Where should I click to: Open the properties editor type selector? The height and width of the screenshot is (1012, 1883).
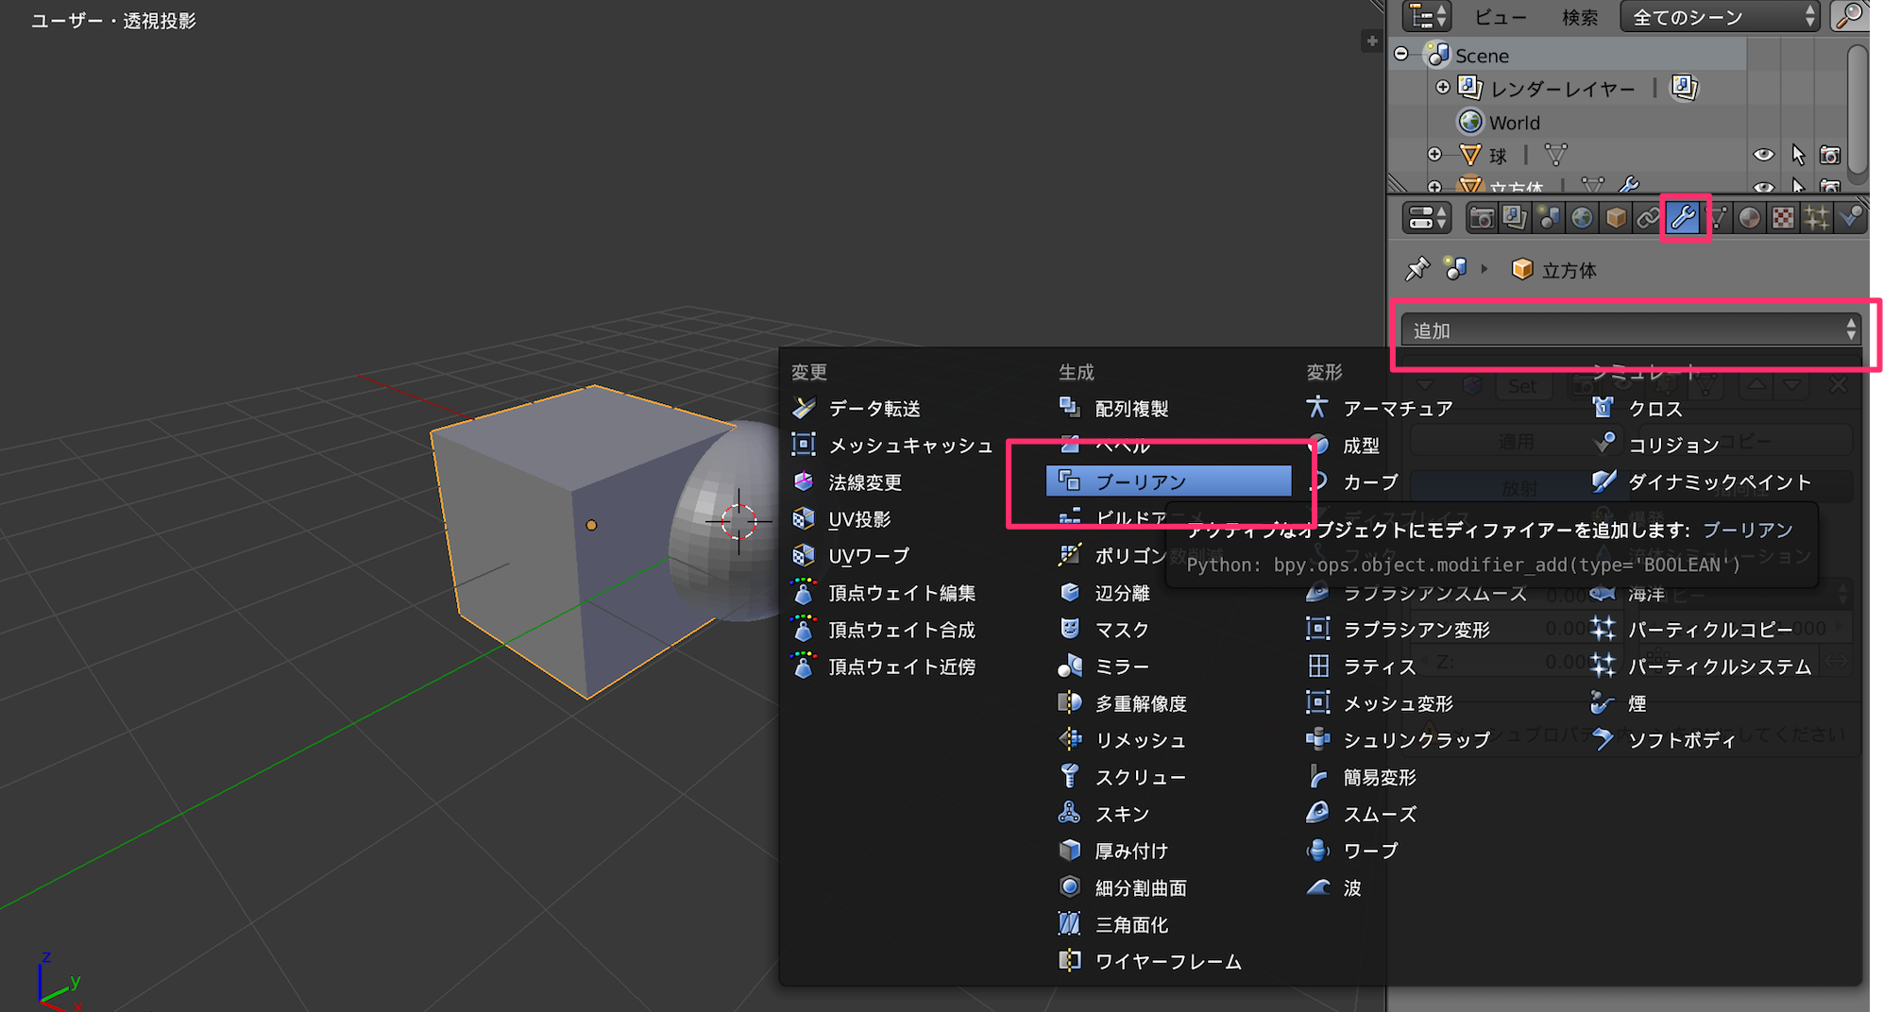(1426, 218)
